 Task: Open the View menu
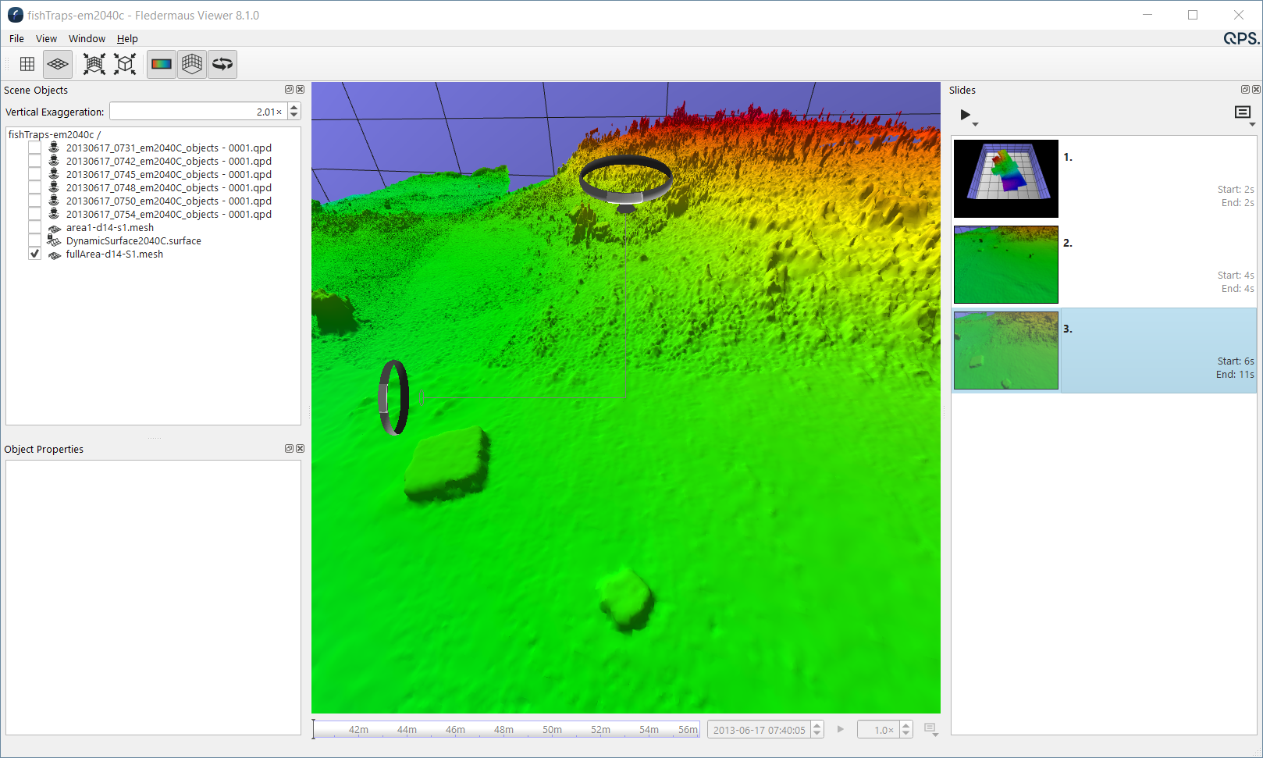[46, 38]
